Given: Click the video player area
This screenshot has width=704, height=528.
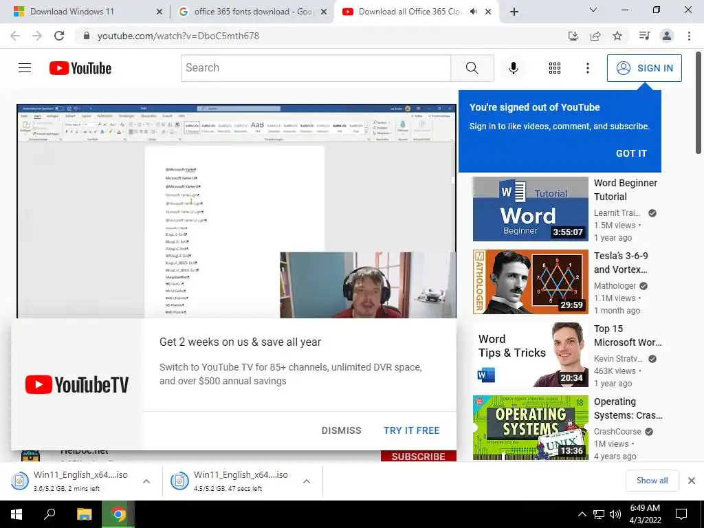Looking at the screenshot, I should coord(236,211).
